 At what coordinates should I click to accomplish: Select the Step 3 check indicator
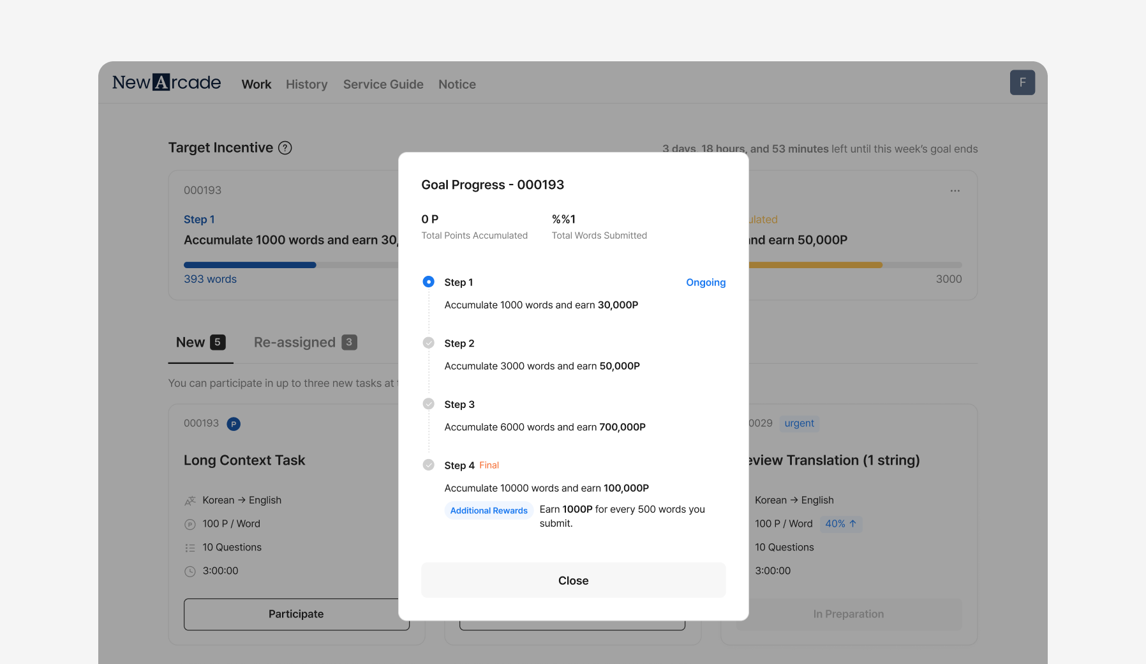[x=429, y=404]
